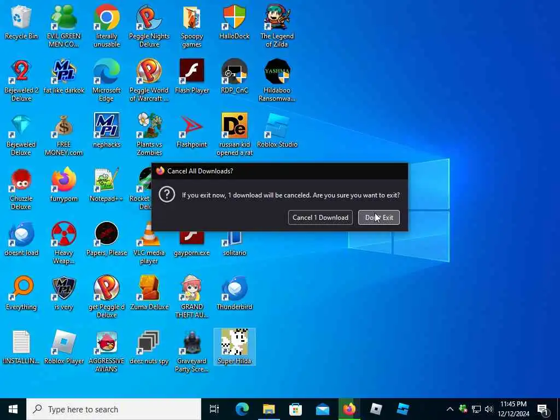Select the Heavy Weap... radiation icon
This screenshot has width=560, height=420.
(63, 243)
